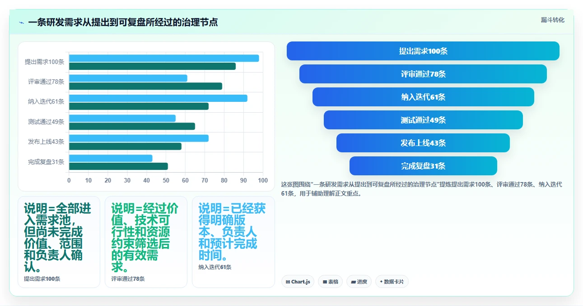Screen dimensions: 583x306
Task: Select the 纳入迭代61条 funnel stage
Action: 423,97
